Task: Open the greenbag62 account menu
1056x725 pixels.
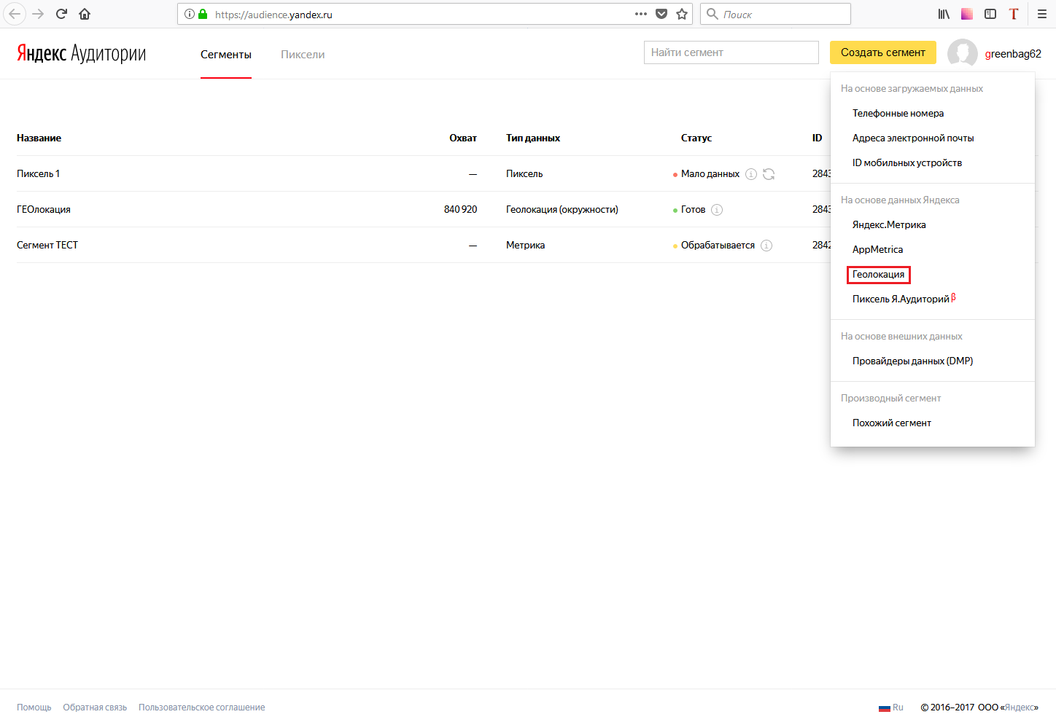Action: click(1013, 54)
